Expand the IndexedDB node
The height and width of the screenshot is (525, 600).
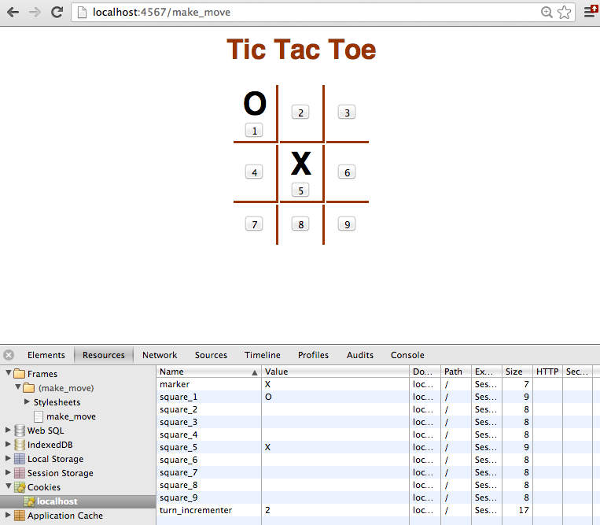click(8, 444)
